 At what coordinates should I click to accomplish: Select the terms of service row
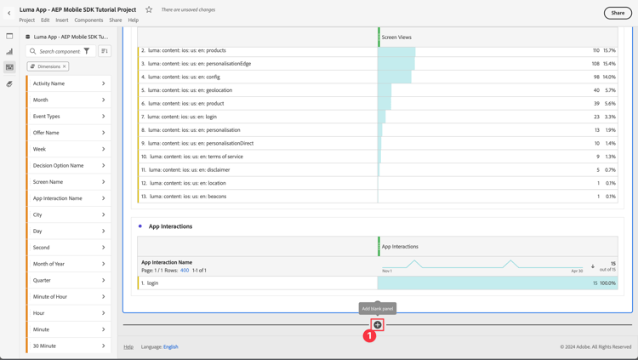pyautogui.click(x=378, y=157)
